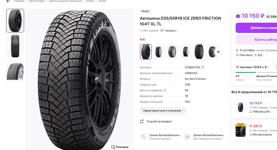Screen dimensions: 277x150
Task: Expand the Характеристики и описание section
Action: 163,111
